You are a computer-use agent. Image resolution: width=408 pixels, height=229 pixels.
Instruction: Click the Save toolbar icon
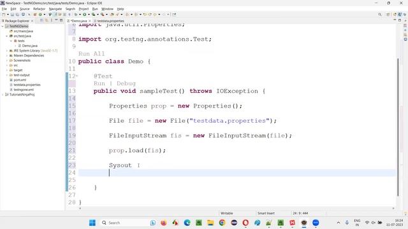[12, 15]
